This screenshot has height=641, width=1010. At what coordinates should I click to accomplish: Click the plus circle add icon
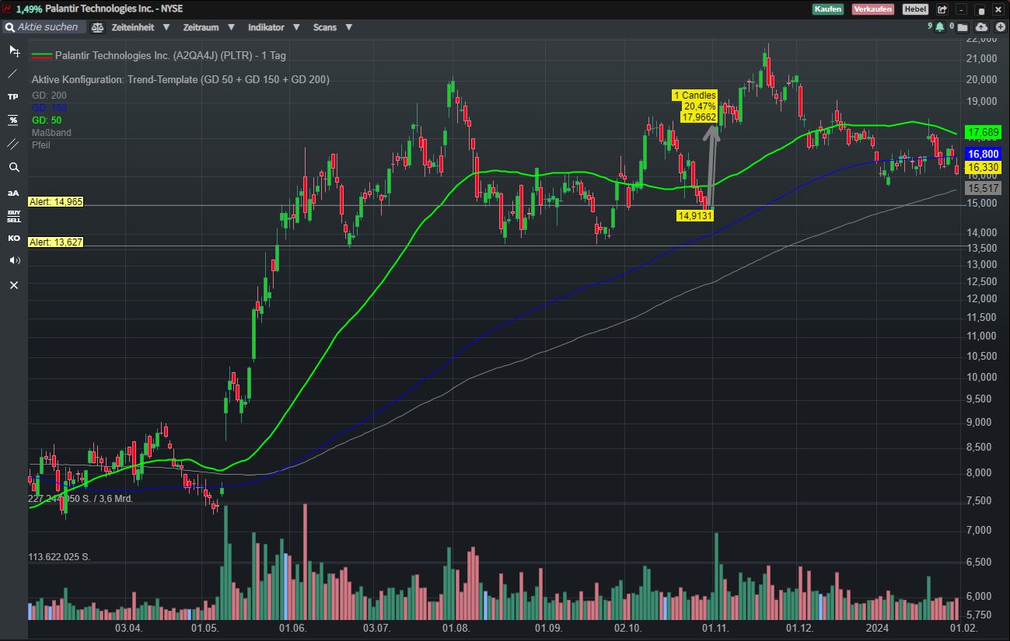[x=1001, y=26]
